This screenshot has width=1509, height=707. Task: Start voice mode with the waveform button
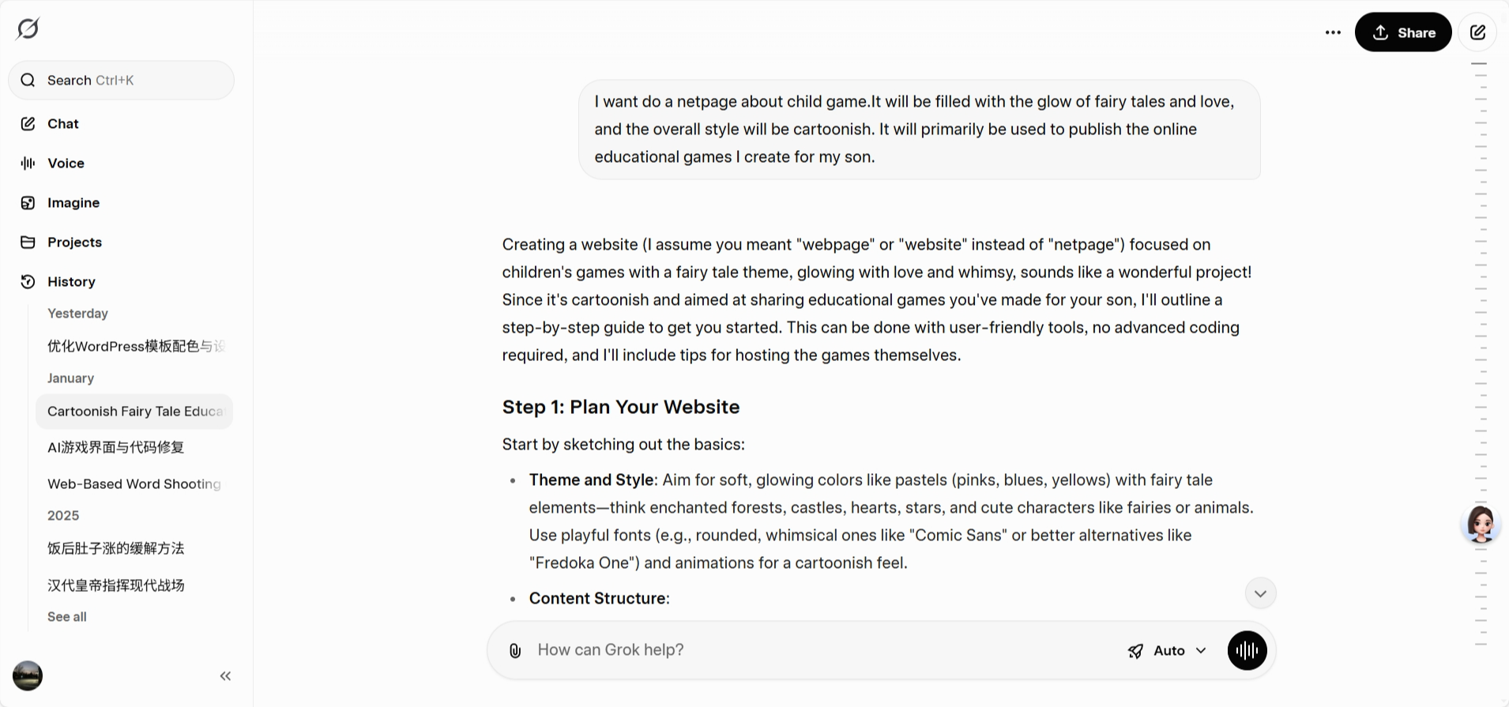click(1247, 650)
